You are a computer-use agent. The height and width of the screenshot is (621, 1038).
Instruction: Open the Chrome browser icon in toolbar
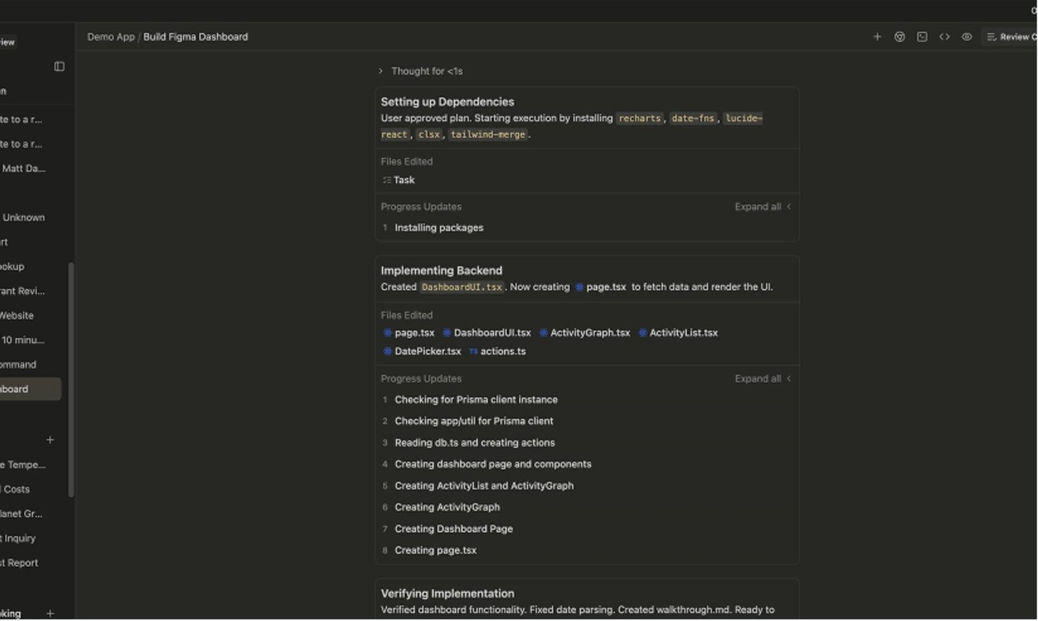pyautogui.click(x=899, y=37)
